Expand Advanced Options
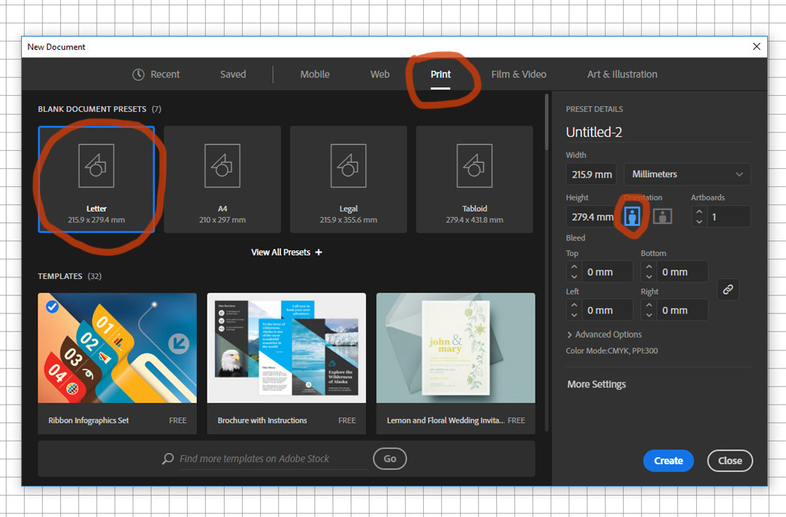The height and width of the screenshot is (517, 786). pyautogui.click(x=604, y=334)
